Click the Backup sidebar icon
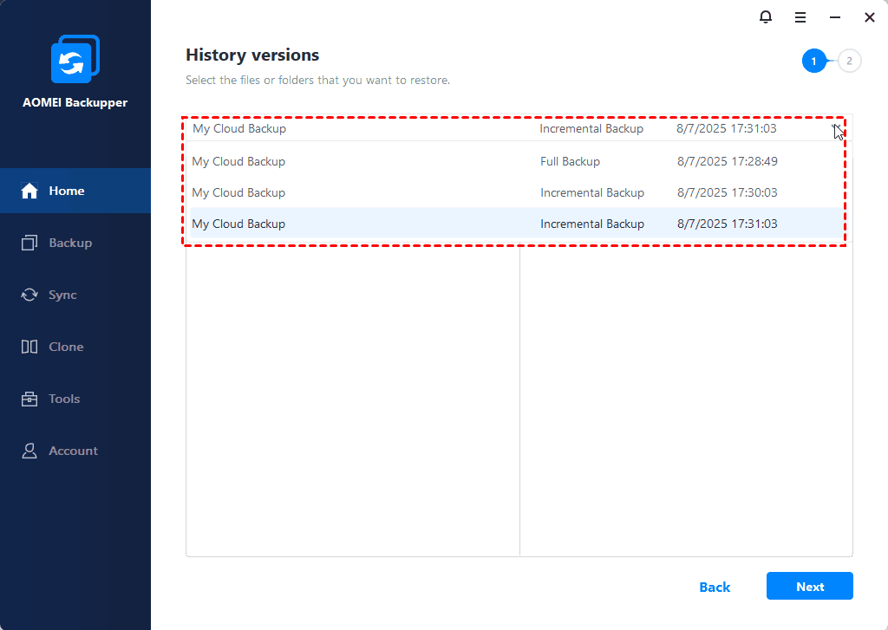The image size is (888, 630). click(29, 243)
